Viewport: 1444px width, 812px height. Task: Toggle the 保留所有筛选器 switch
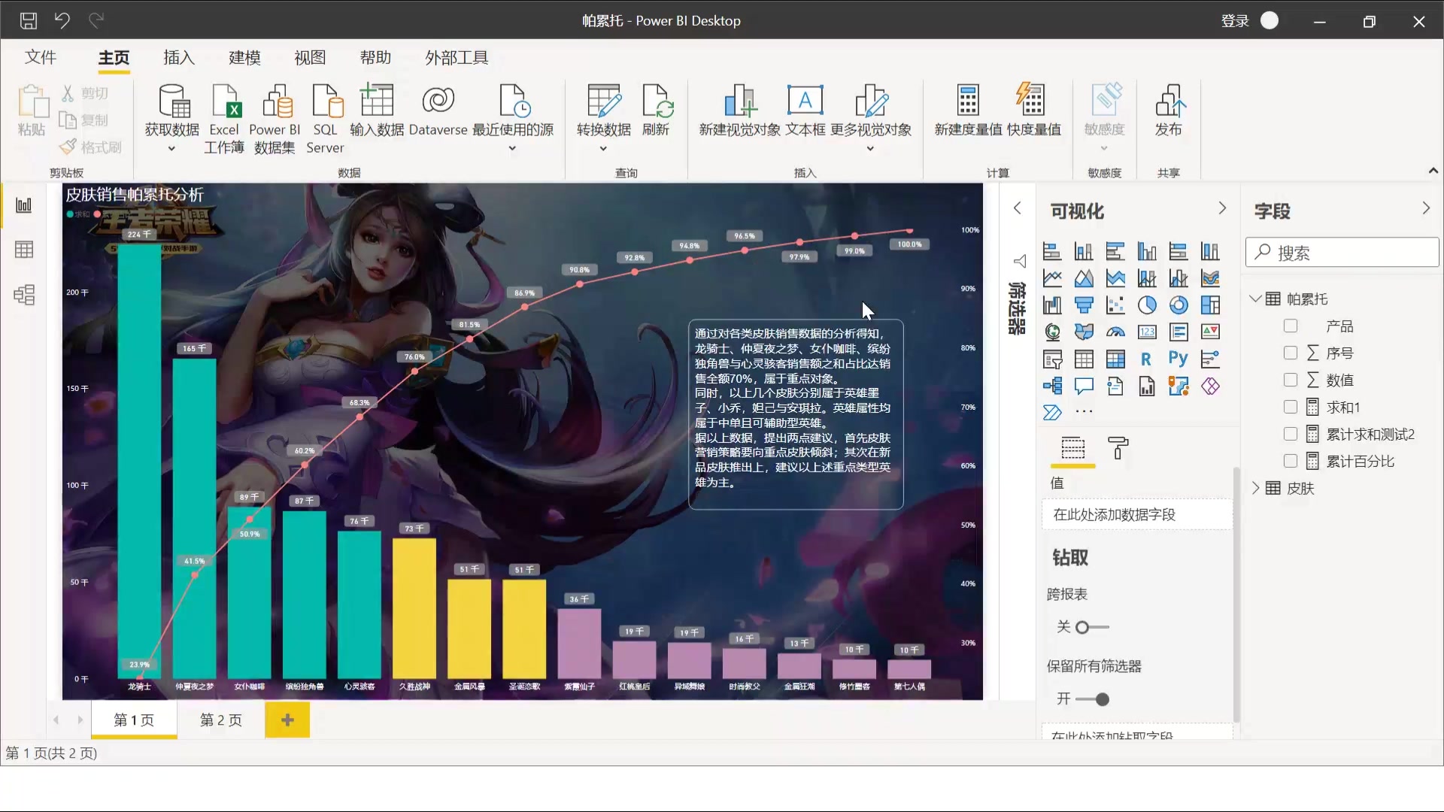1092,699
